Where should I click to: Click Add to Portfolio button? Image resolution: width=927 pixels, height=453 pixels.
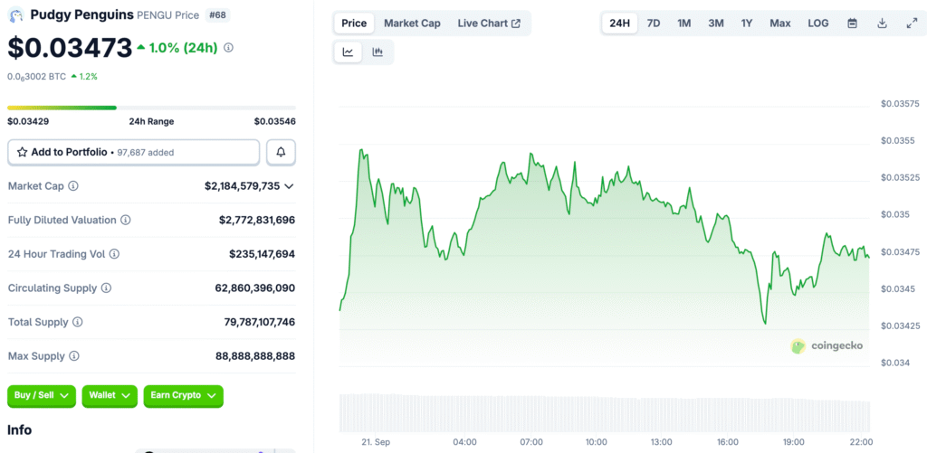(134, 153)
